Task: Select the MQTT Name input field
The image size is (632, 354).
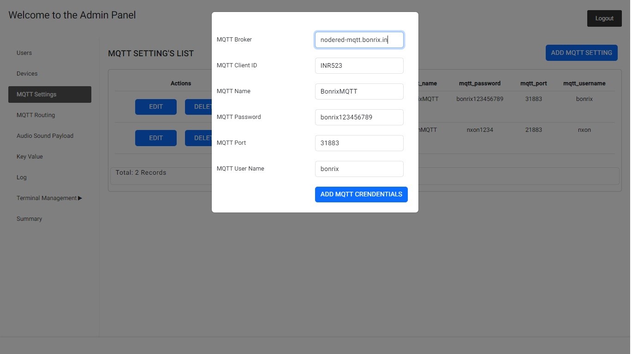Action: [359, 91]
